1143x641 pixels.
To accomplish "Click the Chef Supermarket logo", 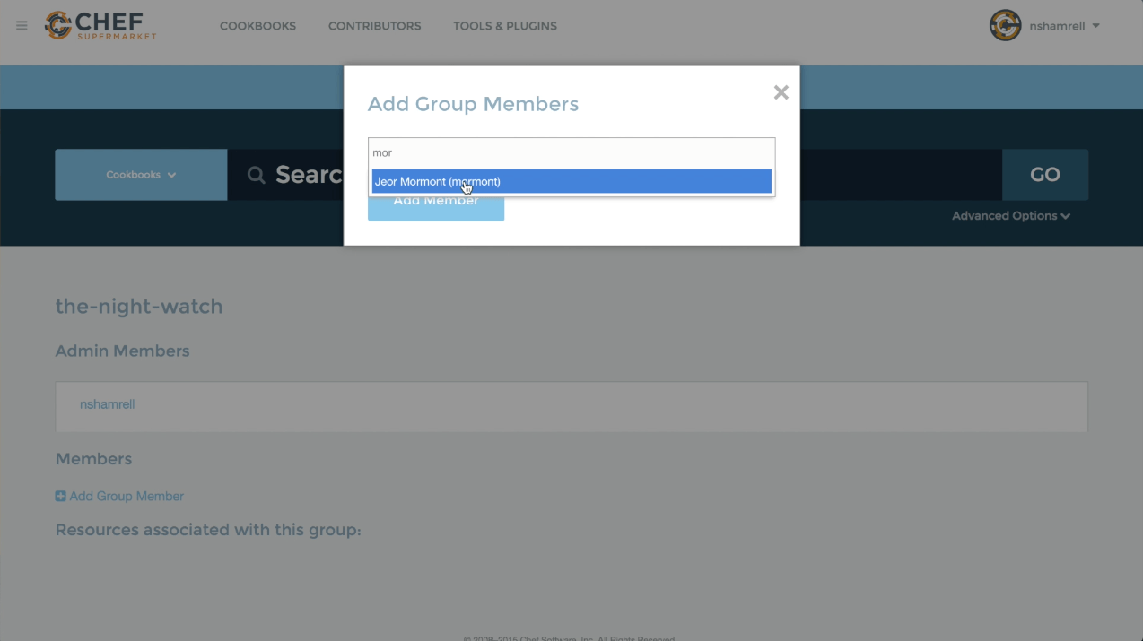I will (100, 24).
